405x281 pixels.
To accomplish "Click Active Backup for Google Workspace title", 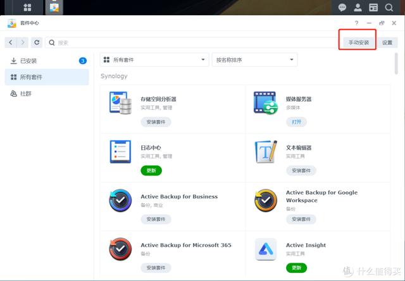I will tap(322, 196).
